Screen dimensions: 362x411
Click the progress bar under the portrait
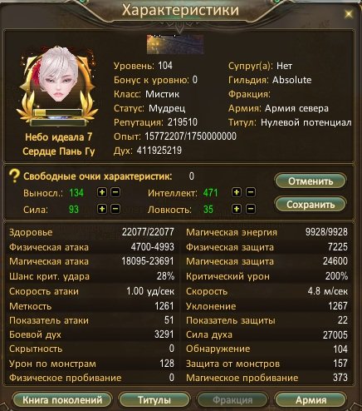57,113
